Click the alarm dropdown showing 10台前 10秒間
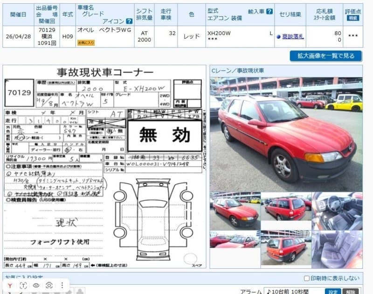 click(x=294, y=292)
